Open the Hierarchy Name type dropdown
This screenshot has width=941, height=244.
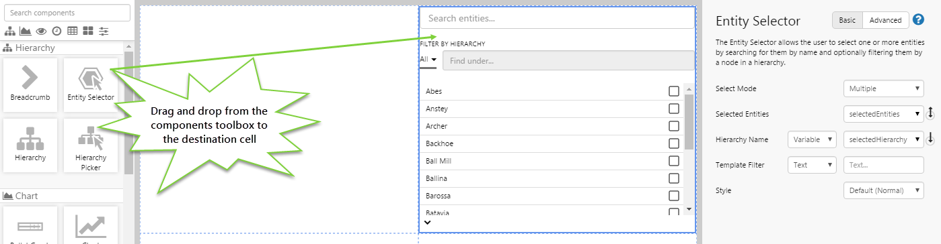click(x=812, y=139)
